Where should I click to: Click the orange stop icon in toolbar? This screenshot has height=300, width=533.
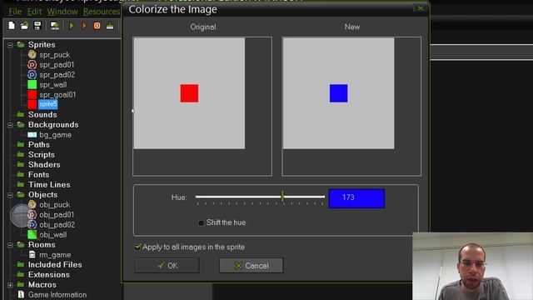[x=97, y=26]
